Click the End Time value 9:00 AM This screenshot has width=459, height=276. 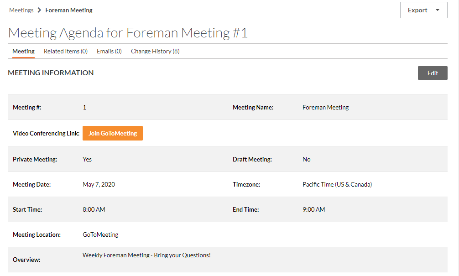314,209
